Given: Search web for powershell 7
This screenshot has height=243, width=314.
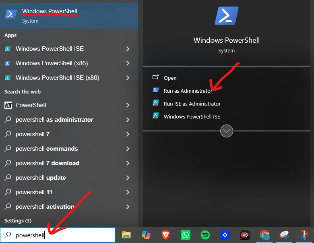Looking at the screenshot, I should [69, 134].
